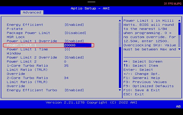Click F9: Optimized Defaults hint
Viewport: 183px width, 115px height.
149,86
